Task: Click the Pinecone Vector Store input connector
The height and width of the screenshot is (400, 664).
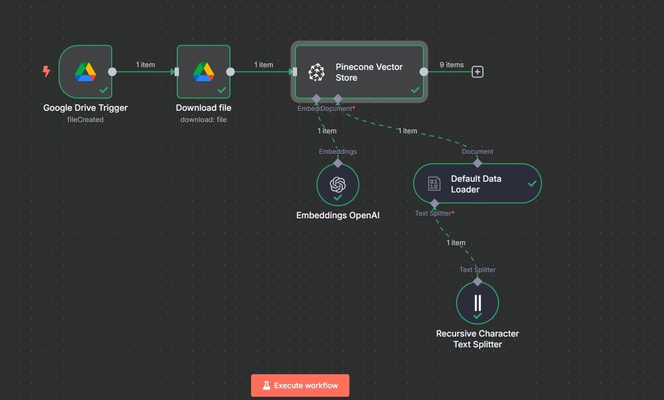Action: point(295,72)
